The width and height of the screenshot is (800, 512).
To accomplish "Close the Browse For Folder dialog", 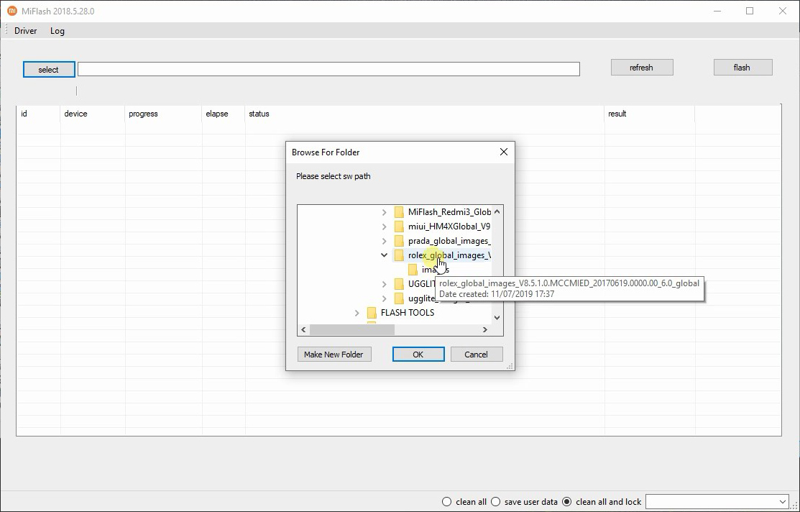I will (x=504, y=152).
